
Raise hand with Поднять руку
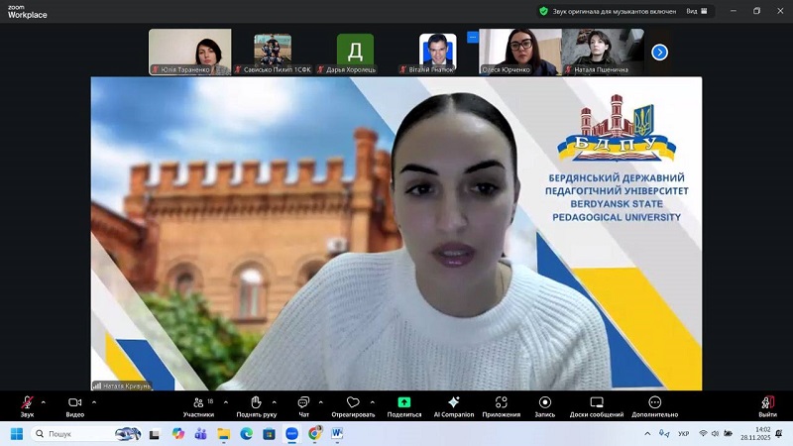point(256,404)
